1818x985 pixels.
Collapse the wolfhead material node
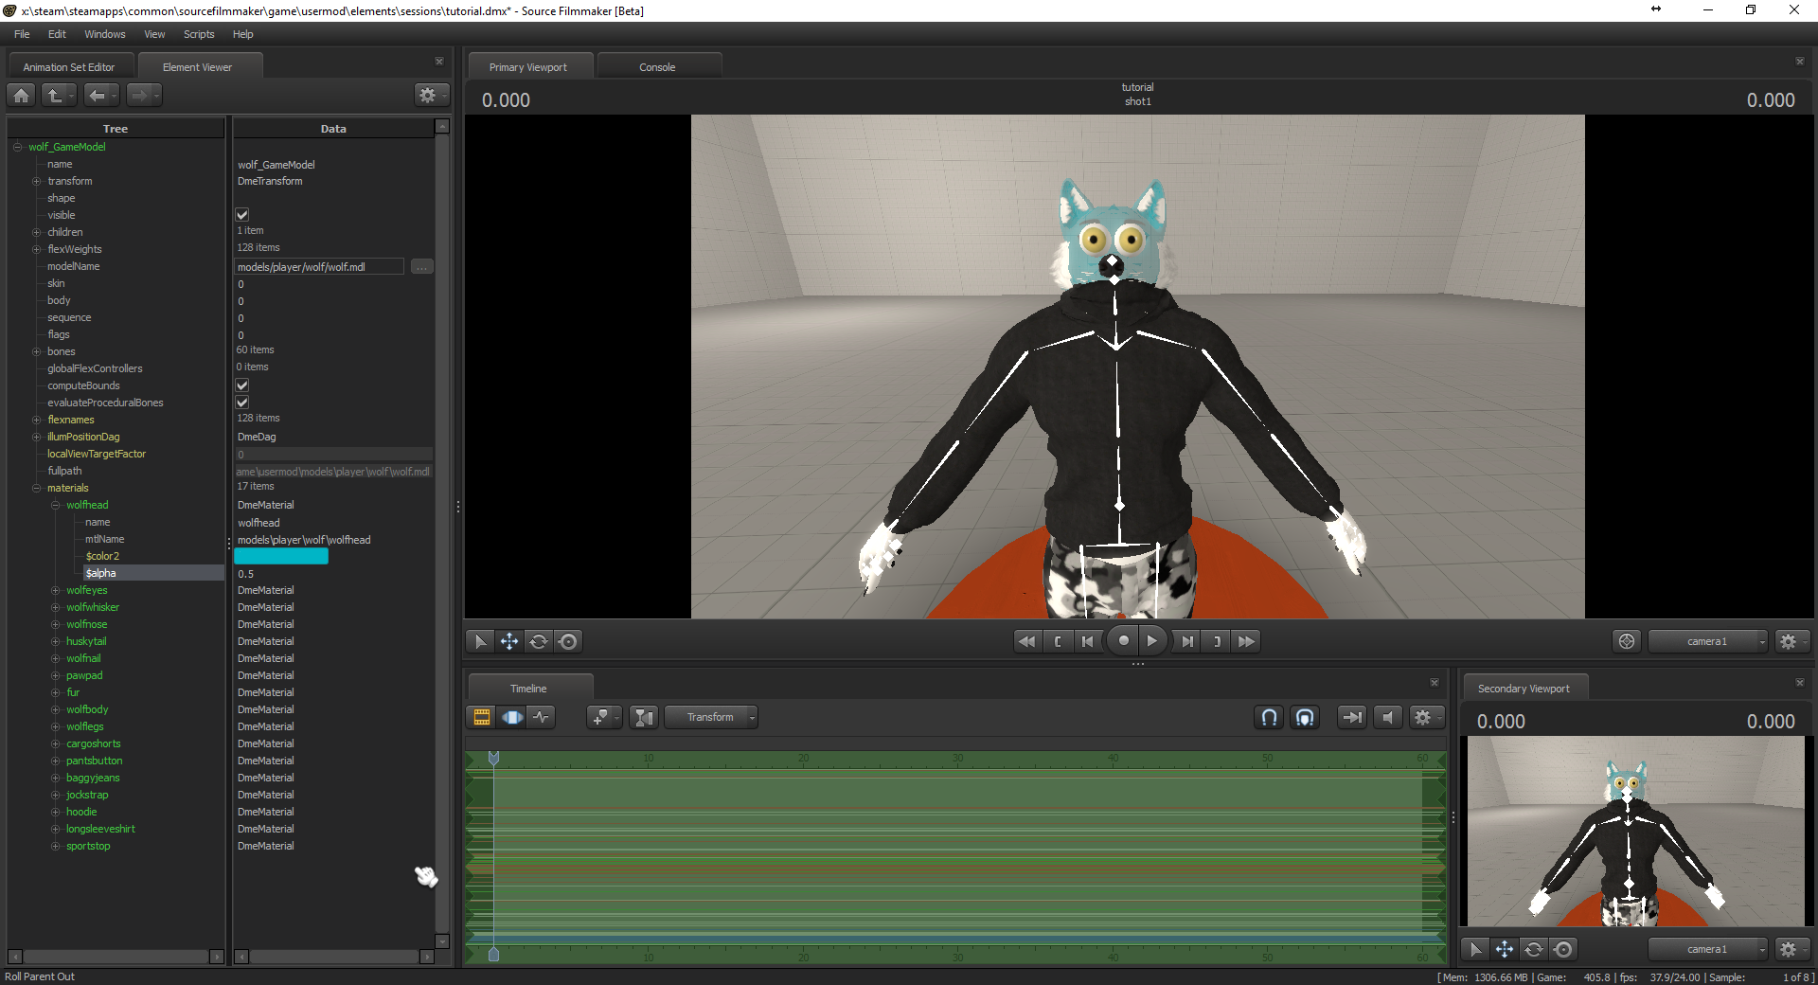[55, 505]
